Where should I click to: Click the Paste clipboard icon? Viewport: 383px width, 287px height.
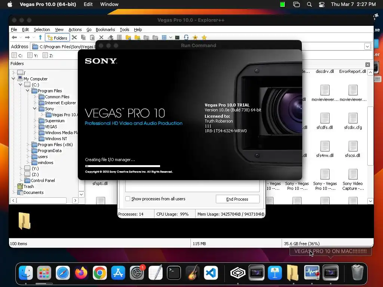click(92, 37)
